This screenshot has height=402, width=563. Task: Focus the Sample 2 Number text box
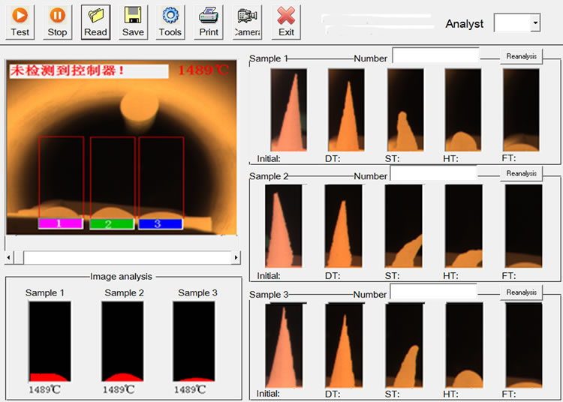click(x=434, y=174)
